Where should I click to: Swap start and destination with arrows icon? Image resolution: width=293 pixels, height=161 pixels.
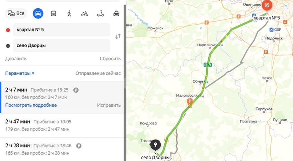pyautogui.click(x=118, y=36)
